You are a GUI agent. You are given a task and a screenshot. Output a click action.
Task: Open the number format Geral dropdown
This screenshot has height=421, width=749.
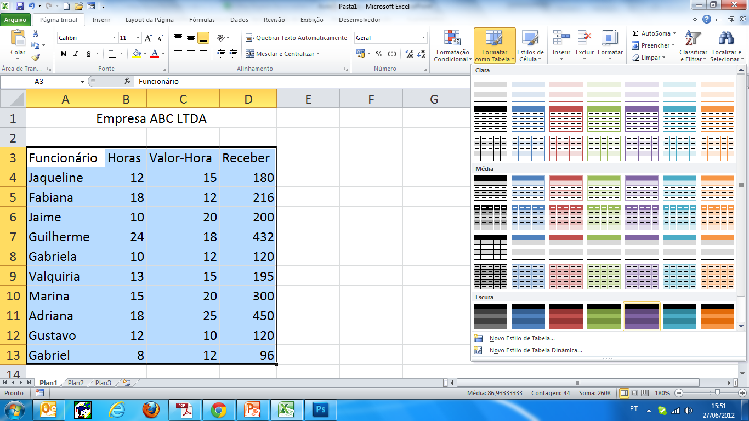(x=424, y=38)
